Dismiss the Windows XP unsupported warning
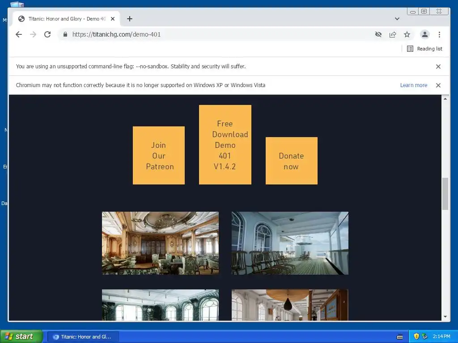The image size is (458, 343). (438, 85)
